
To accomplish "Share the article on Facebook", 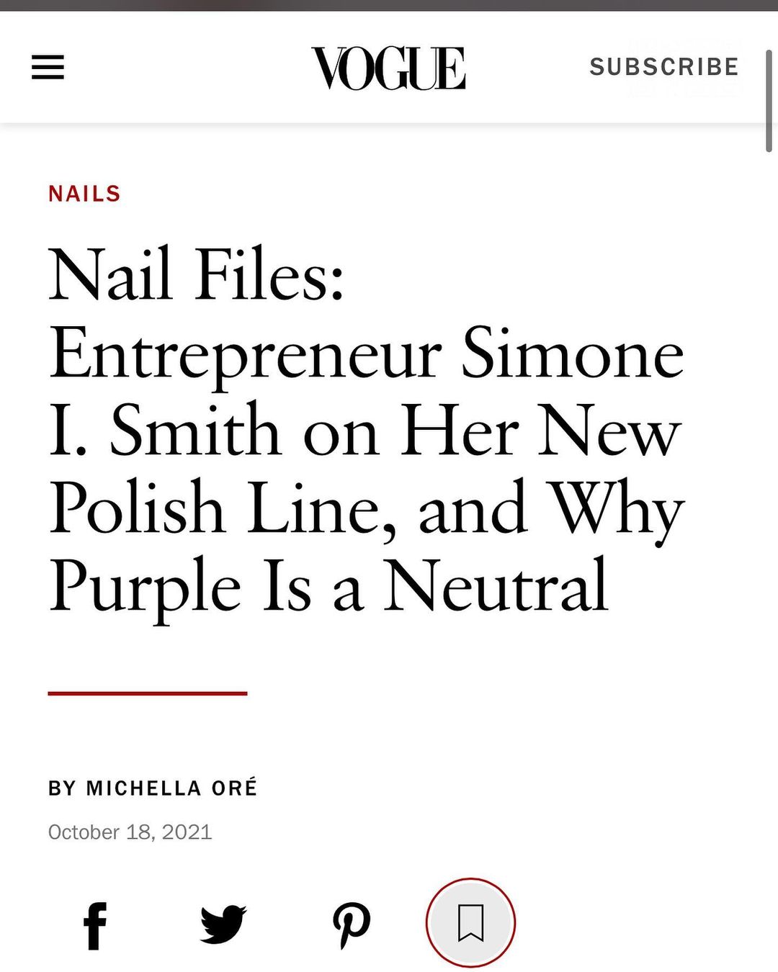I will (x=95, y=925).
